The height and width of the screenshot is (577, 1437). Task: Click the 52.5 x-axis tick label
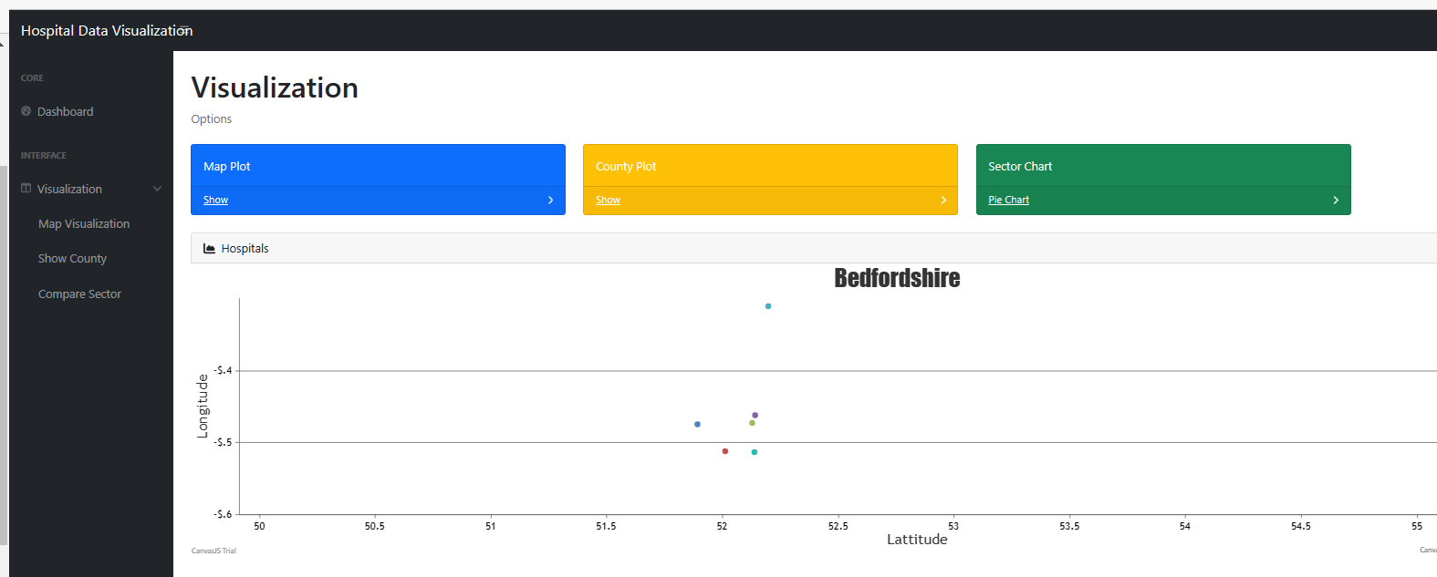838,526
